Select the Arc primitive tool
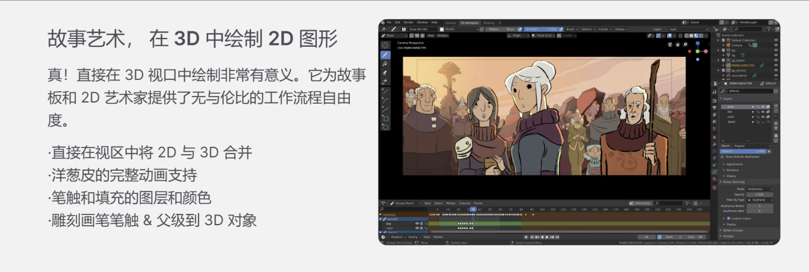The height and width of the screenshot is (272, 809). 385,101
